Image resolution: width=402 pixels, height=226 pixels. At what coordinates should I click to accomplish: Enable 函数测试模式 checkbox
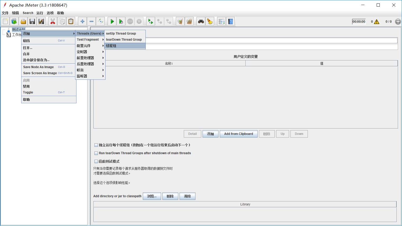tap(96, 161)
